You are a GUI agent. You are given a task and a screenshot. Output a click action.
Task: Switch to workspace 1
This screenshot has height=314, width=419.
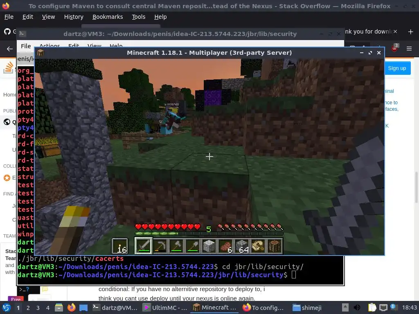pyautogui.click(x=18, y=307)
